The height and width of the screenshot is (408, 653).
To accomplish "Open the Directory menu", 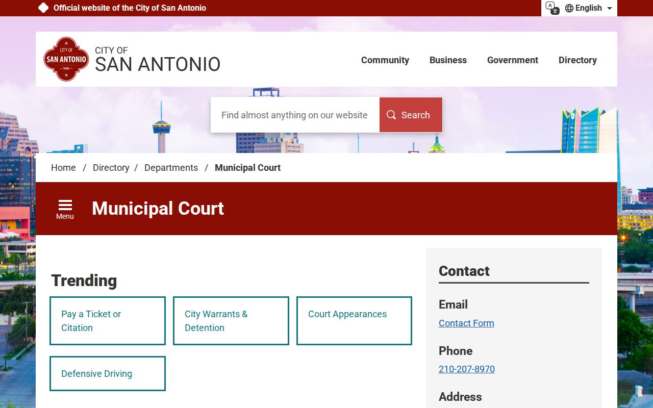I will pos(577,60).
